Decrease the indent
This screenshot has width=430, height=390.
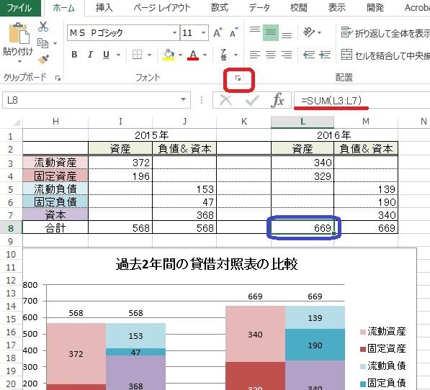[309, 55]
